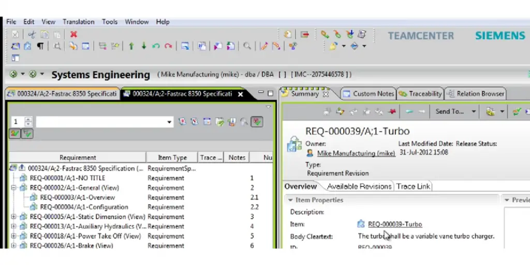Toggle the pressed checkmark filter button

click(257, 122)
